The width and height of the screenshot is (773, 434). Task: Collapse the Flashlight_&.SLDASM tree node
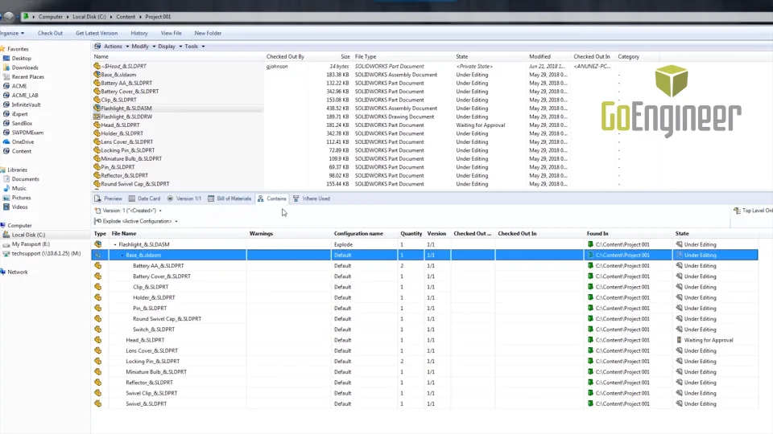click(x=115, y=244)
